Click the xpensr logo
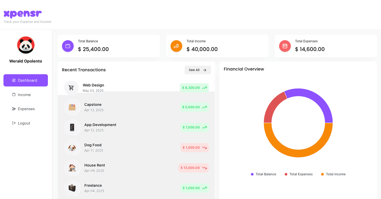Image resolution: width=381 pixels, height=199 pixels. tap(23, 14)
